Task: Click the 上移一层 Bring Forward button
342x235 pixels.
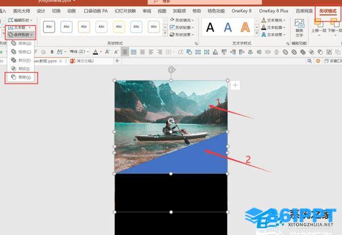Action: pyautogui.click(x=319, y=27)
